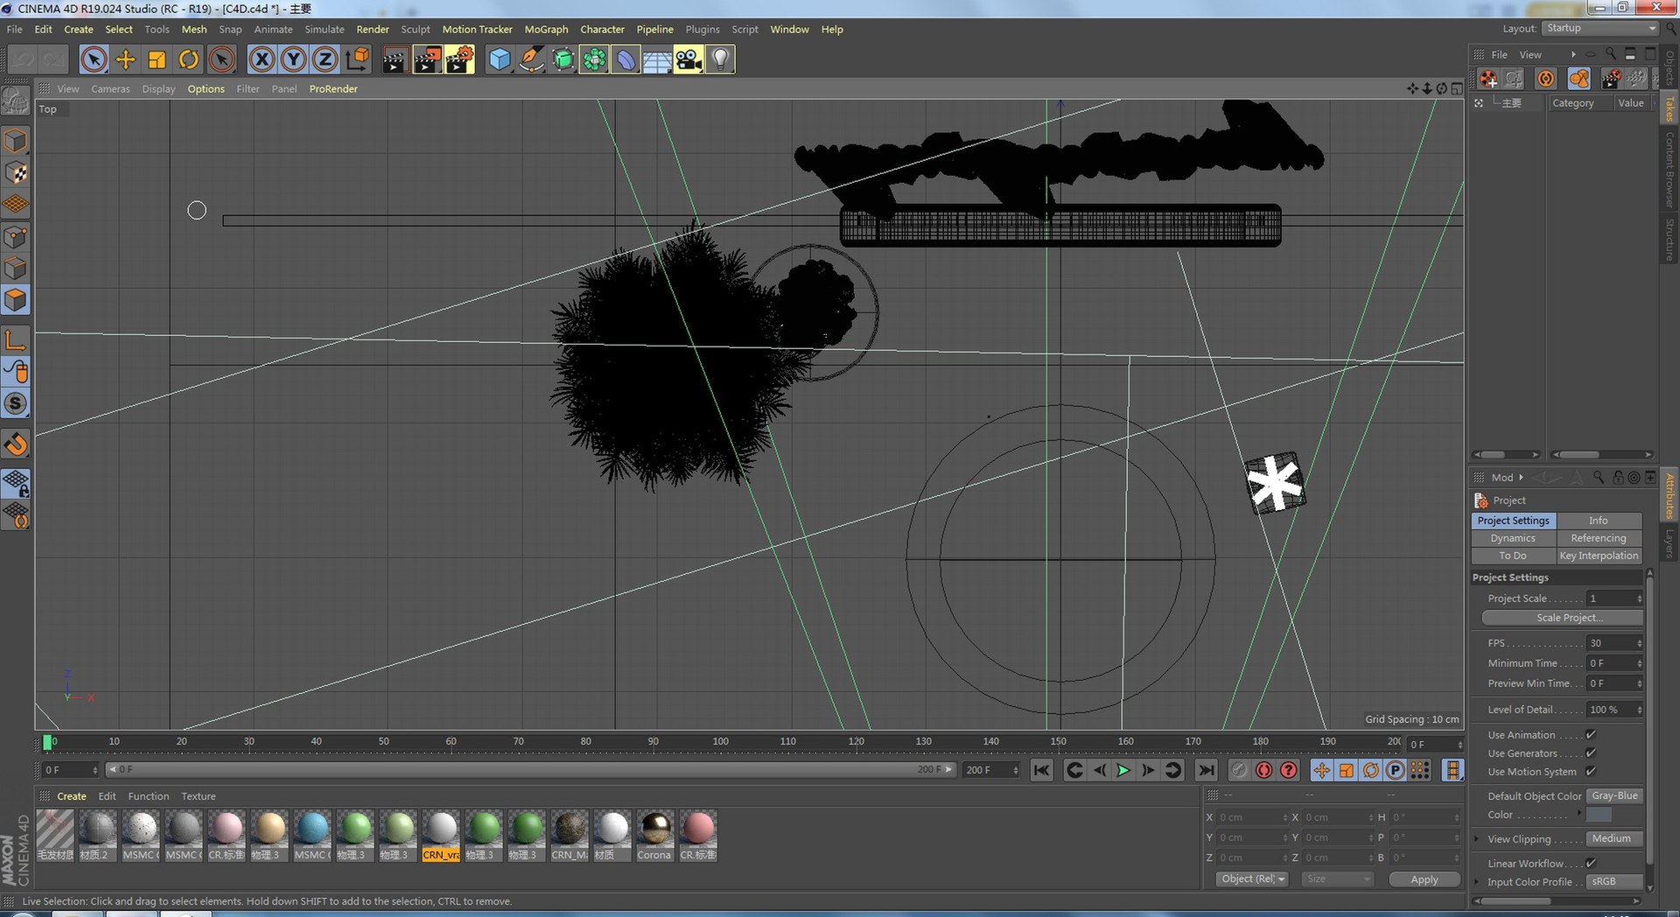
Task: Activate the Rotate tool in top toolbar
Action: point(188,59)
